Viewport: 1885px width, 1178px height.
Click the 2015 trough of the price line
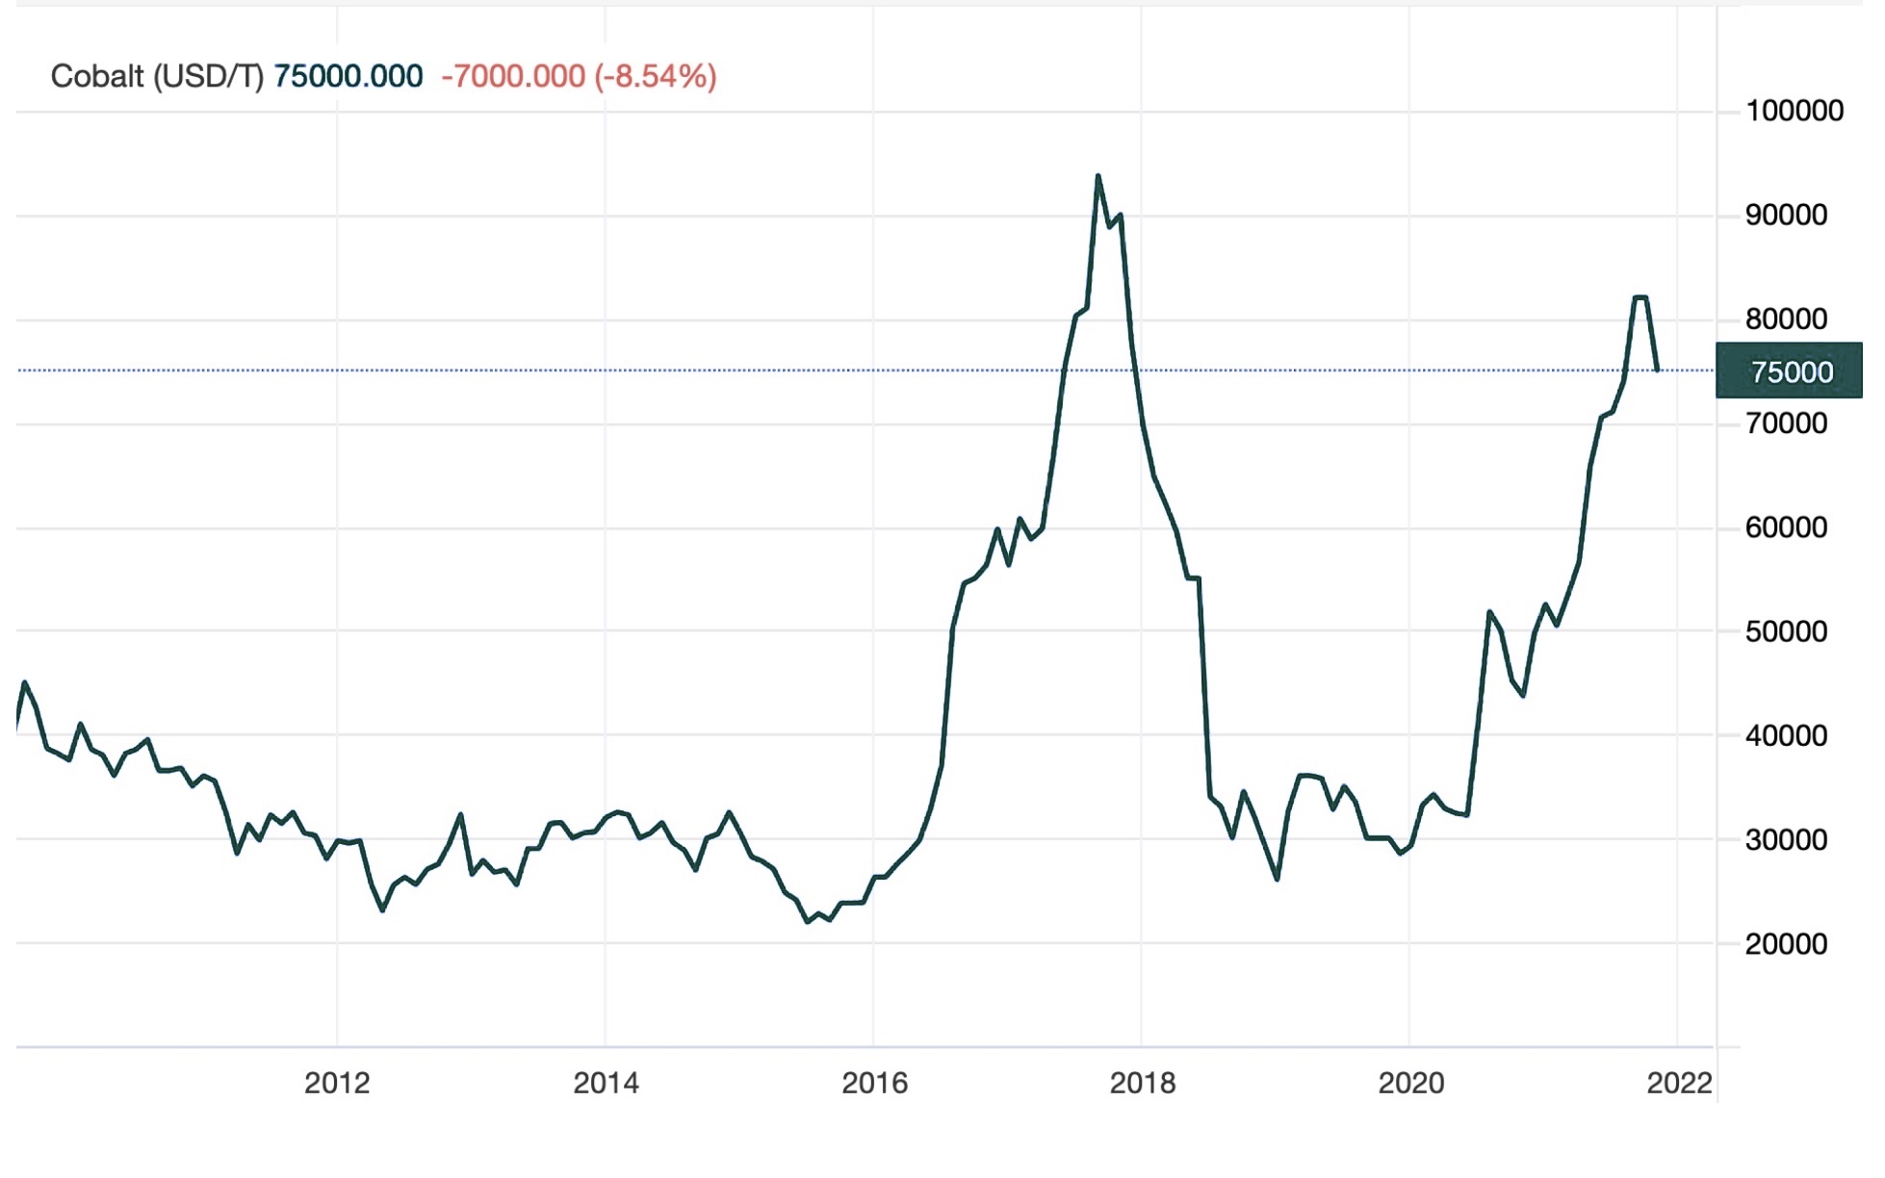tap(809, 921)
